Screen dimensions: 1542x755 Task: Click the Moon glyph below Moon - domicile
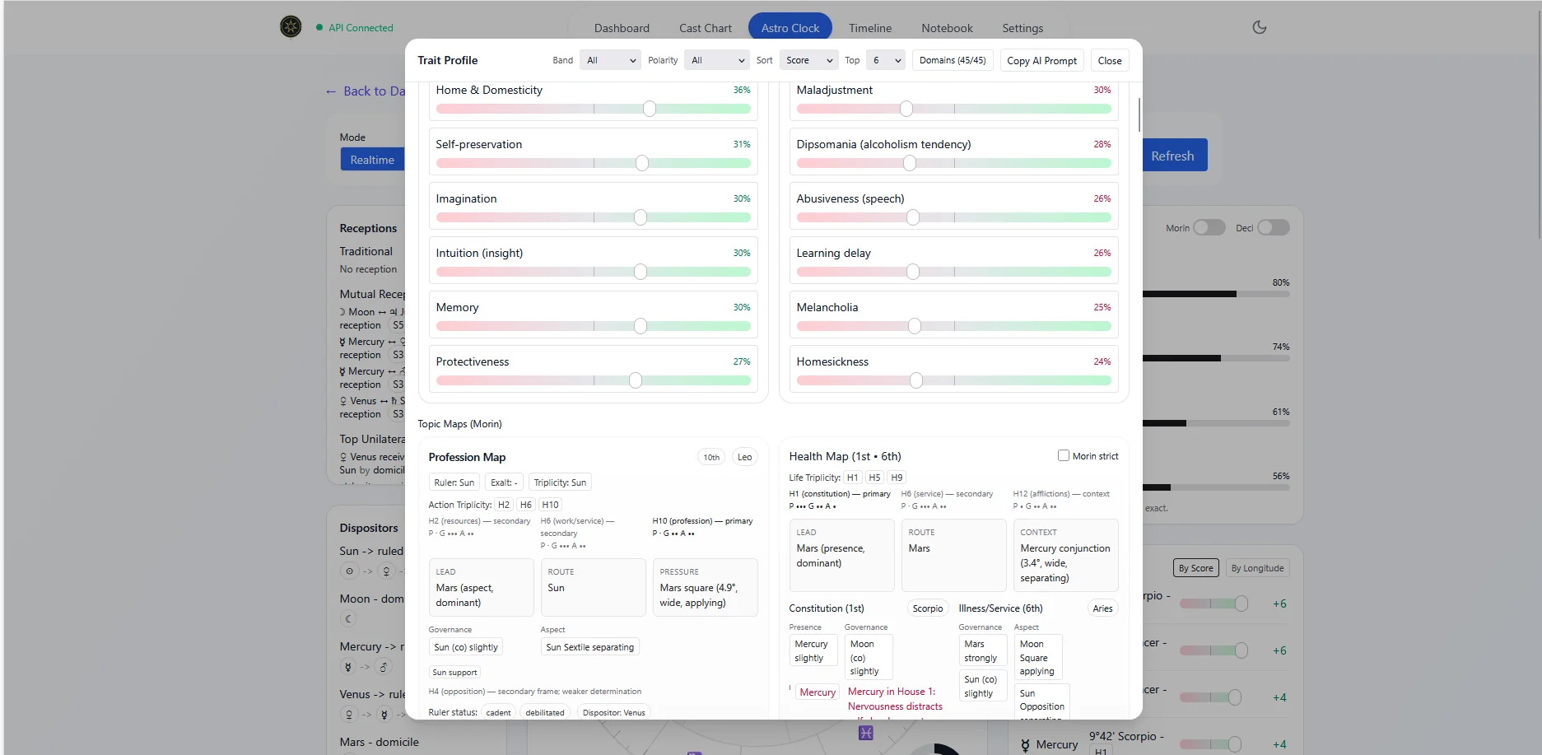(x=348, y=618)
